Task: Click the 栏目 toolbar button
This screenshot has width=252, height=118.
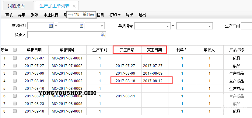Action: tap(100, 15)
